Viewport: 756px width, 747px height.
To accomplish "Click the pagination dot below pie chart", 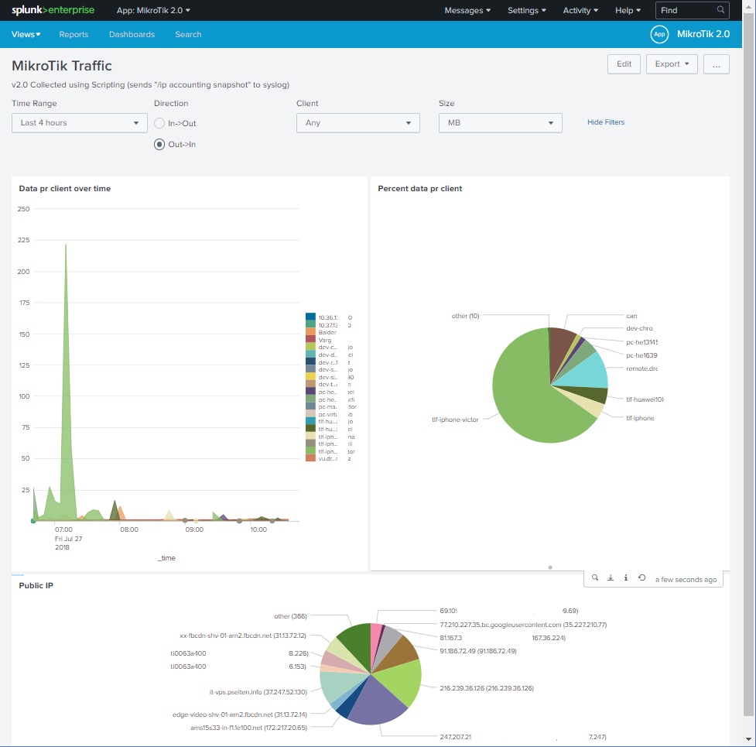I will click(x=550, y=567).
